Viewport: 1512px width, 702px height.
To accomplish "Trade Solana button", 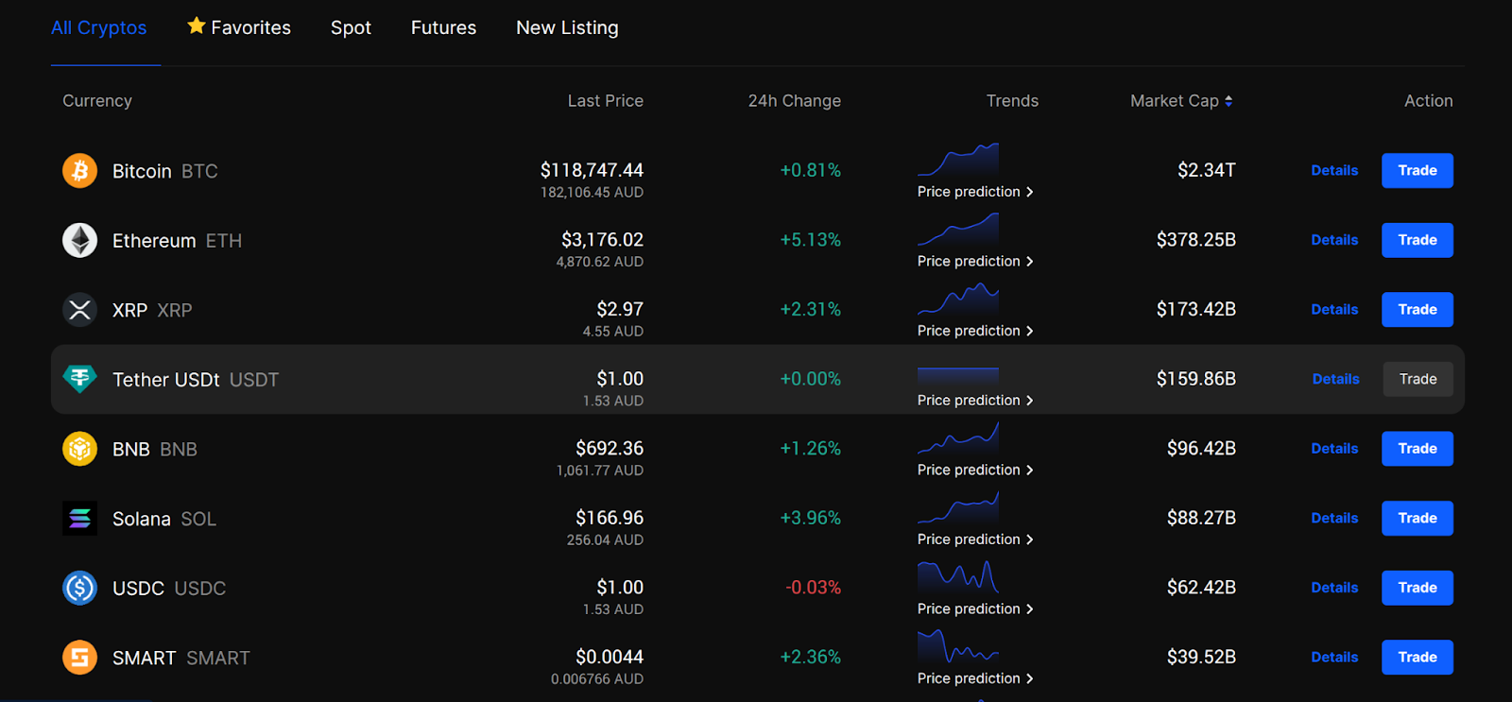I will pyautogui.click(x=1417, y=518).
